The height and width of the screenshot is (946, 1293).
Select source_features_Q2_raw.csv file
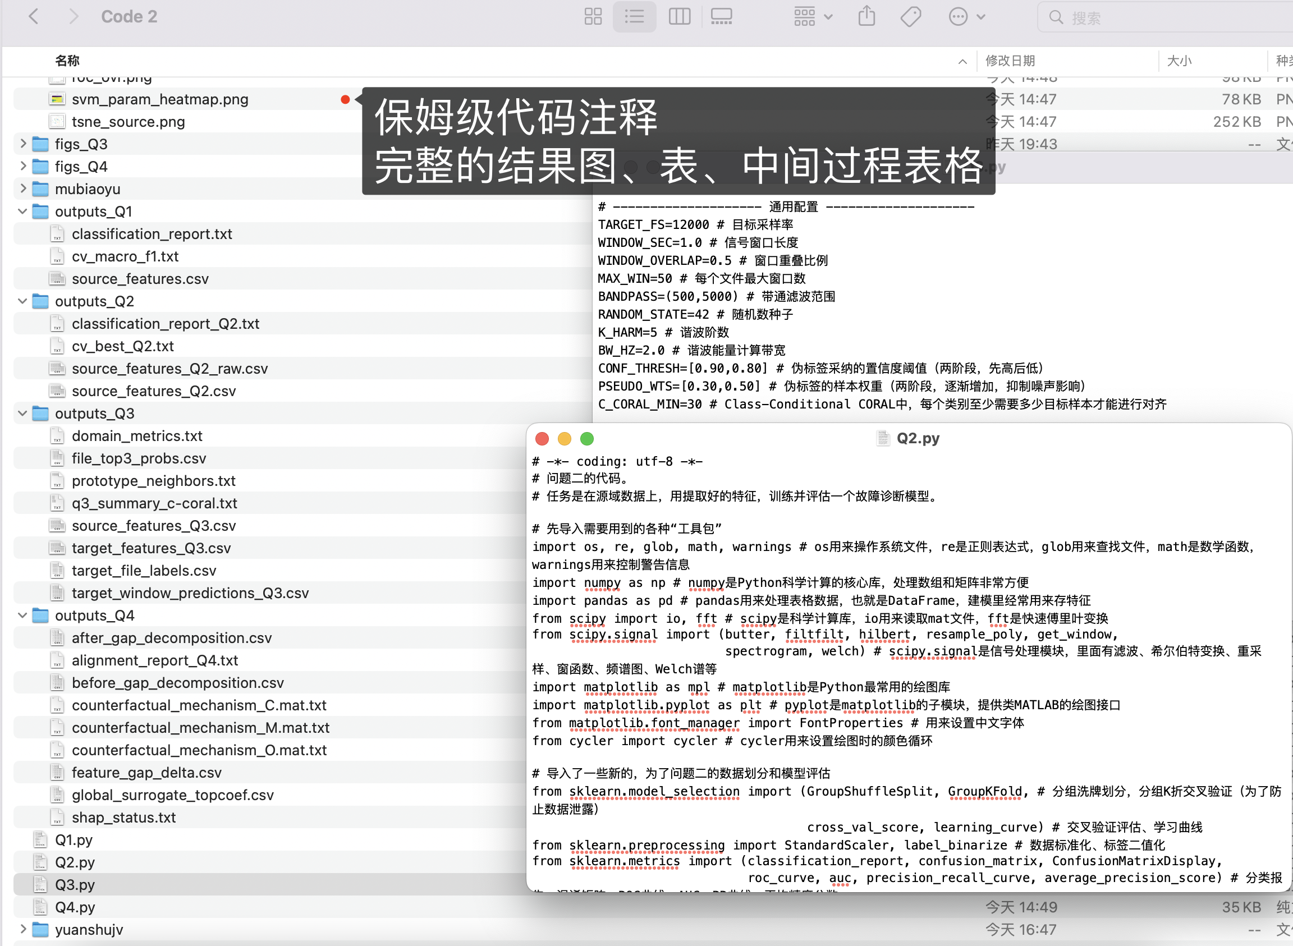169,368
